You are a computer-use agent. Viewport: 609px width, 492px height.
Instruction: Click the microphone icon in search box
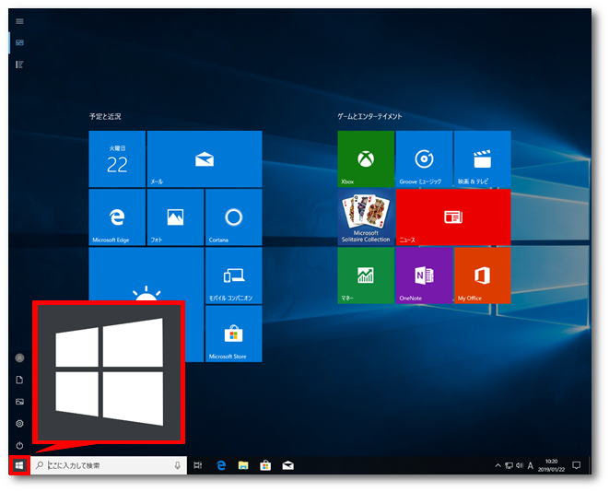(x=178, y=465)
